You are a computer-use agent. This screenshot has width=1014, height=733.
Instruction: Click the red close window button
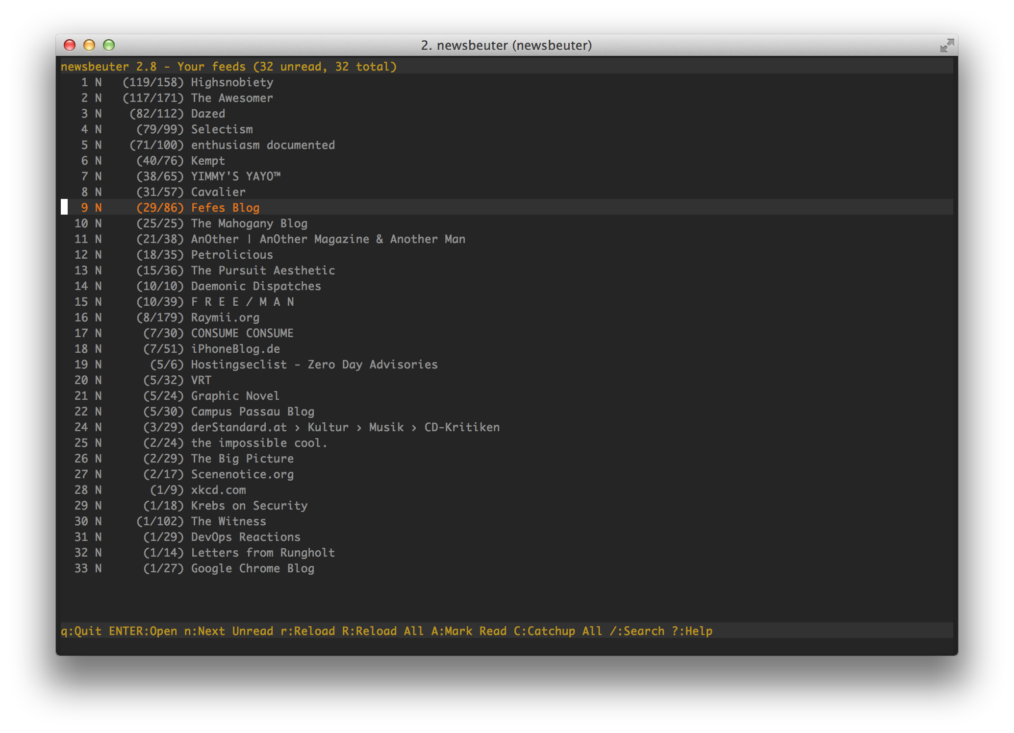[x=70, y=46]
